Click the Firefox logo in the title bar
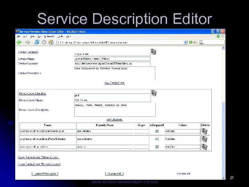This screenshot has height=187, width=249. click(17, 31)
